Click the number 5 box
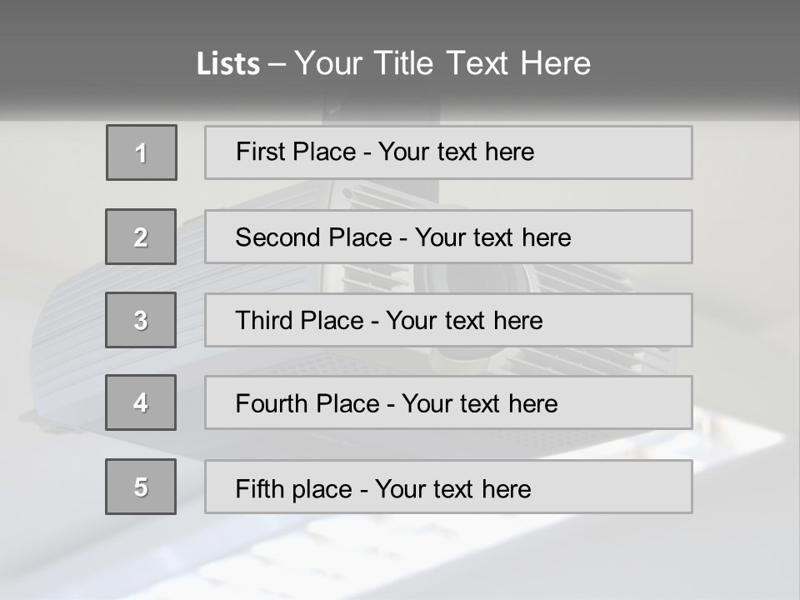This screenshot has height=600, width=800. click(x=141, y=487)
